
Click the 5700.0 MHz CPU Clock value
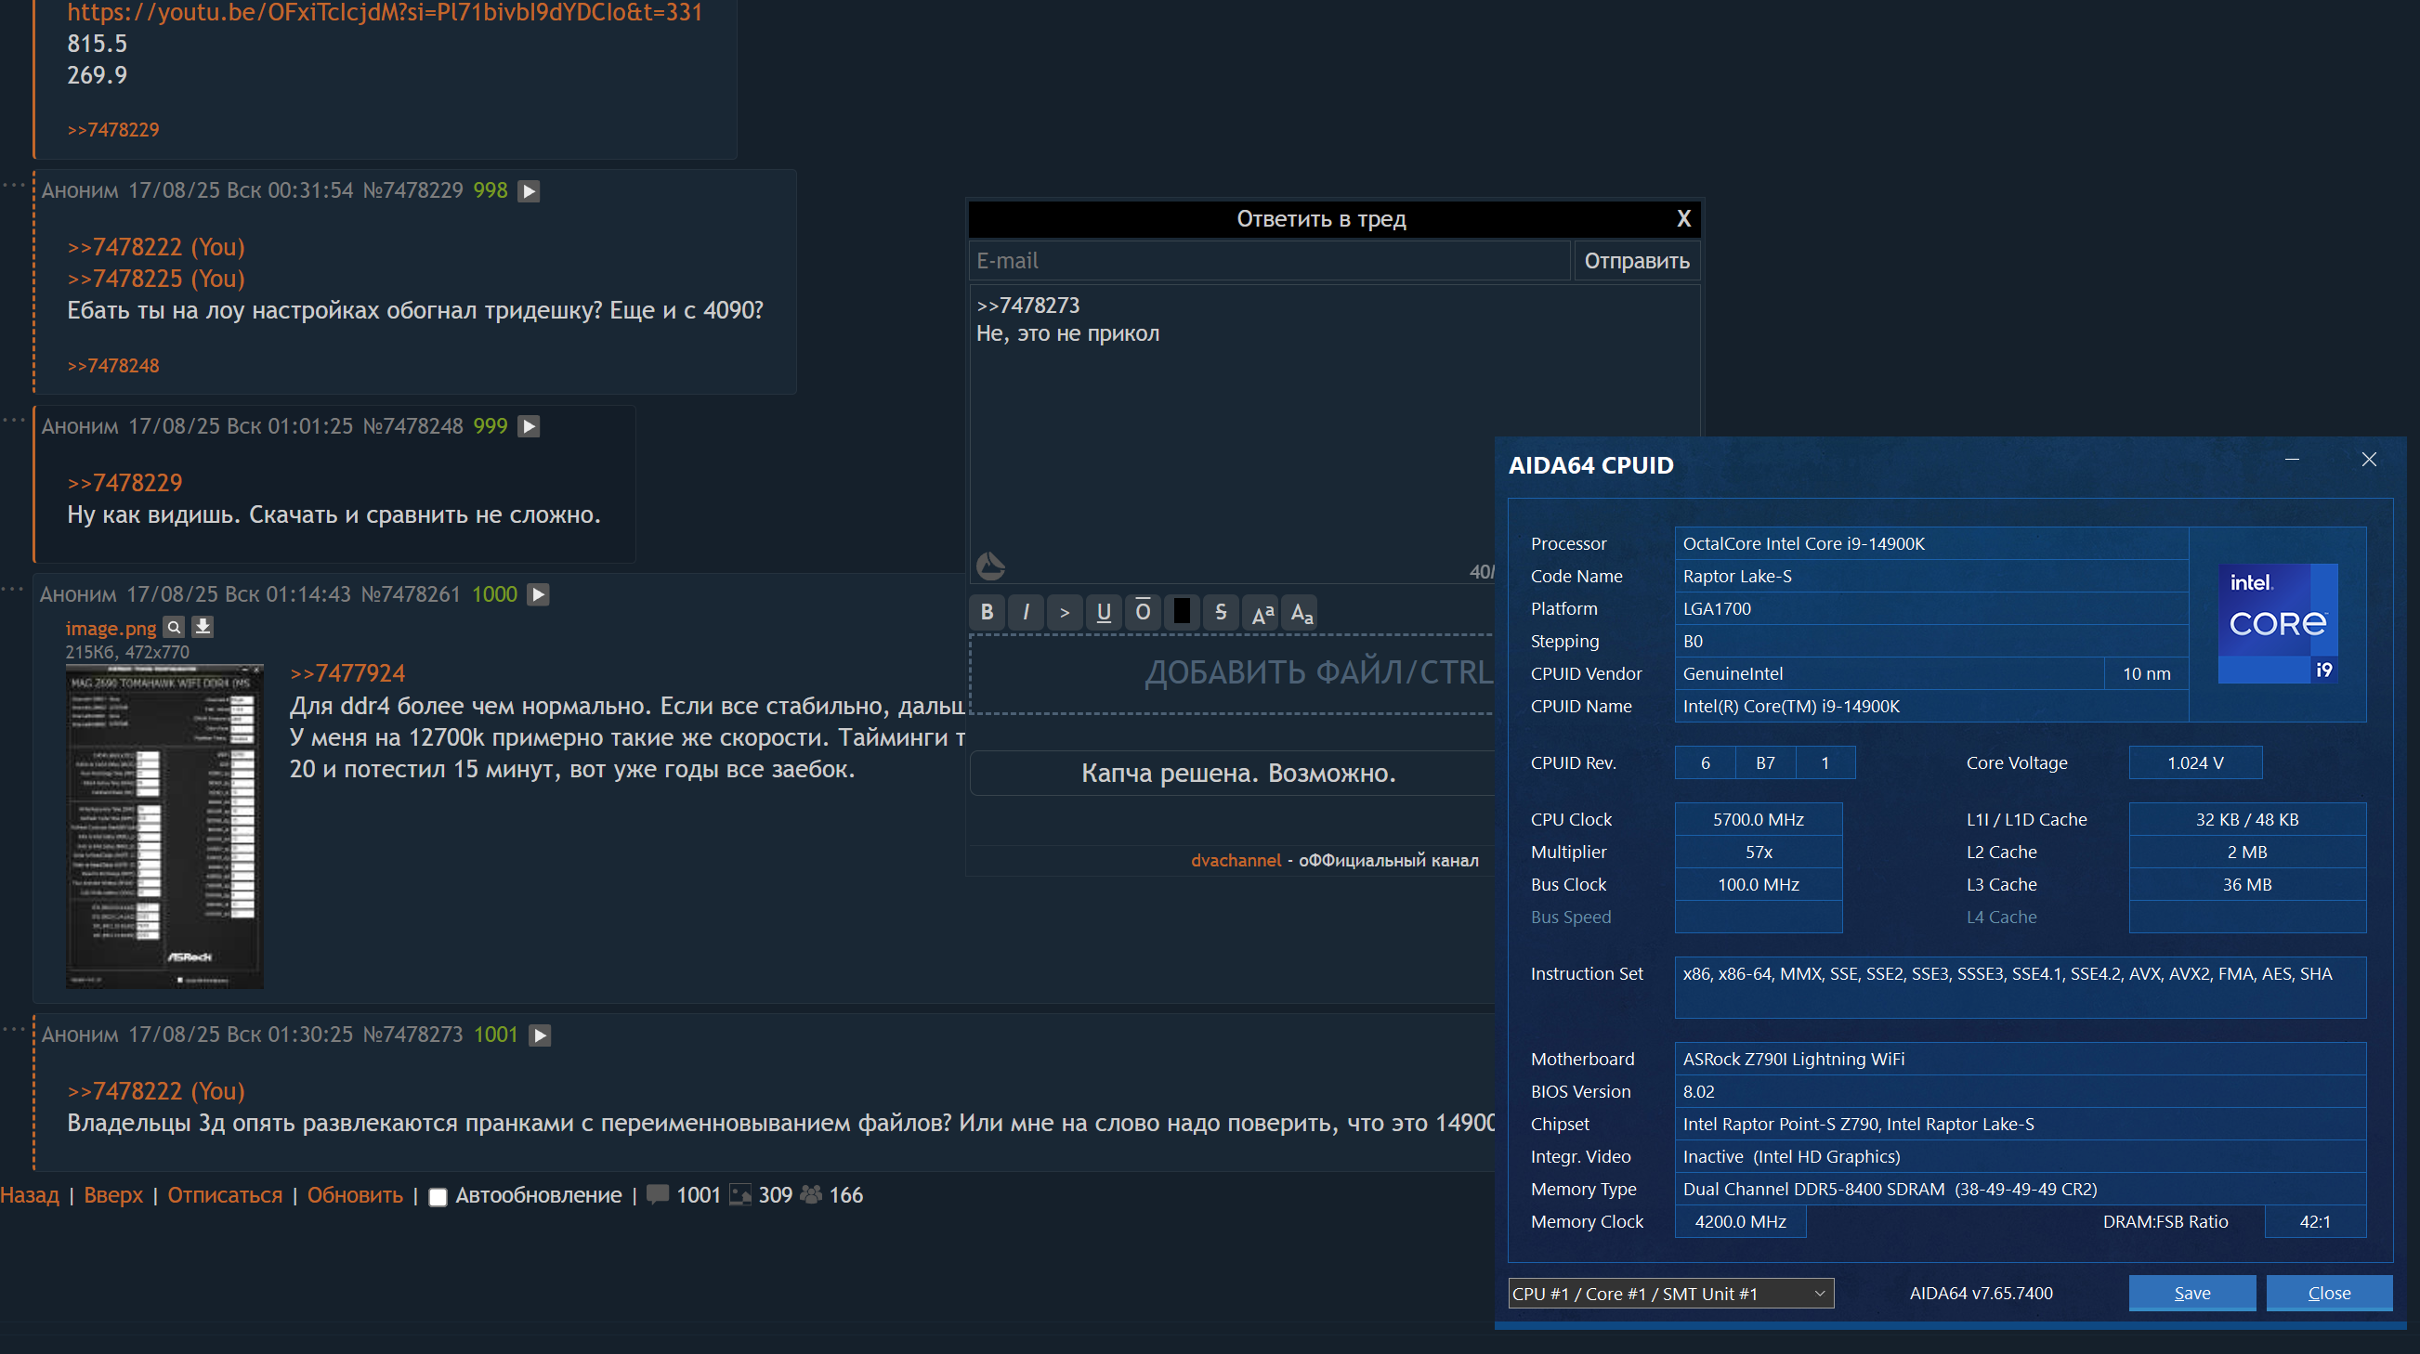point(1758,820)
